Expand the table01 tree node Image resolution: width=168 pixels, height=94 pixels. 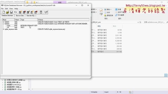pyautogui.click(x=3, y=22)
